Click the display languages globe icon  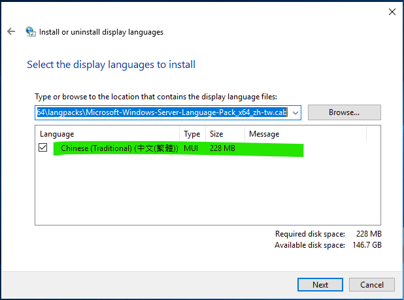(31, 31)
